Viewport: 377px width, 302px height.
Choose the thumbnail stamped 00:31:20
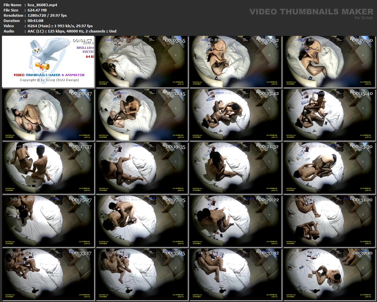tap(329, 221)
